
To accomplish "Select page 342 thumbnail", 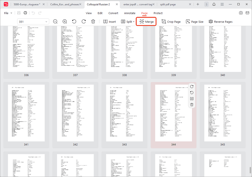I will point(75,113).
